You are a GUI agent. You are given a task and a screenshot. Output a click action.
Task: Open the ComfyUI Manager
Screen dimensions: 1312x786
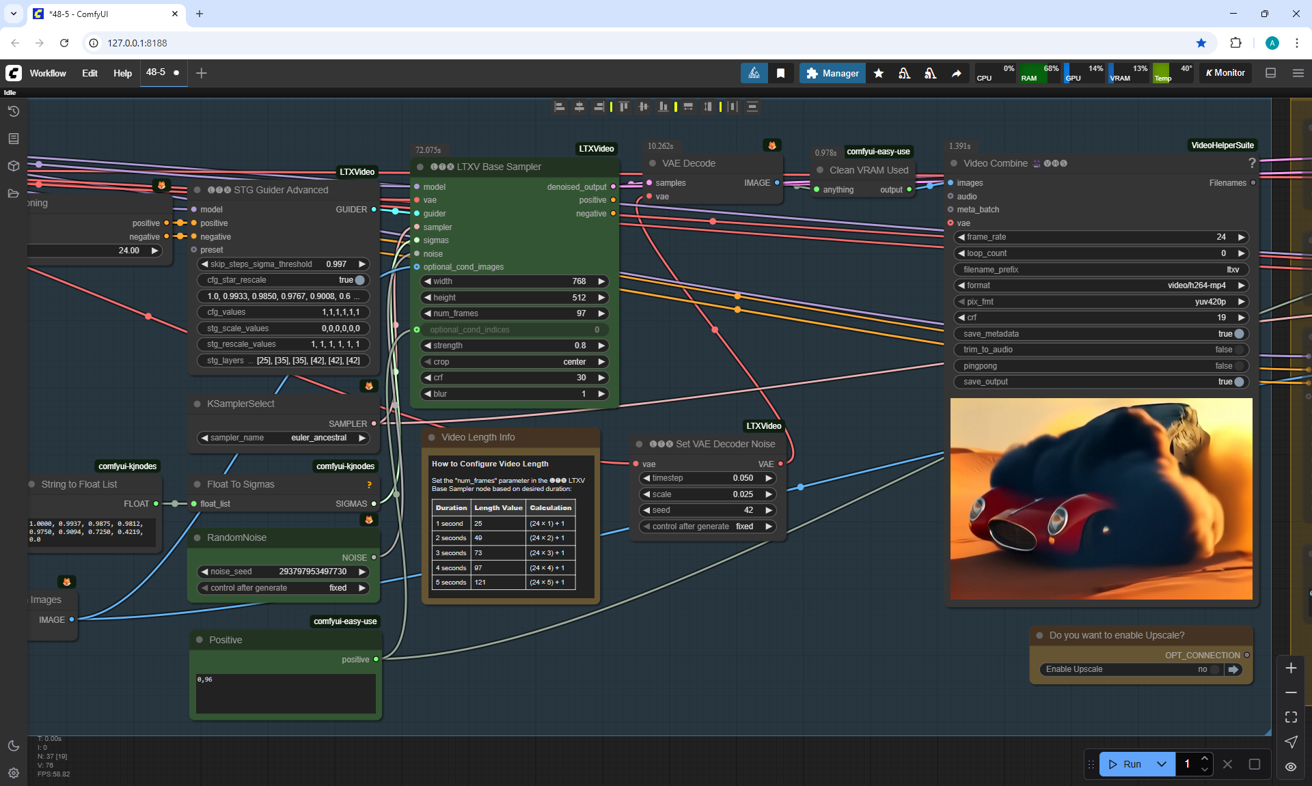[832, 73]
